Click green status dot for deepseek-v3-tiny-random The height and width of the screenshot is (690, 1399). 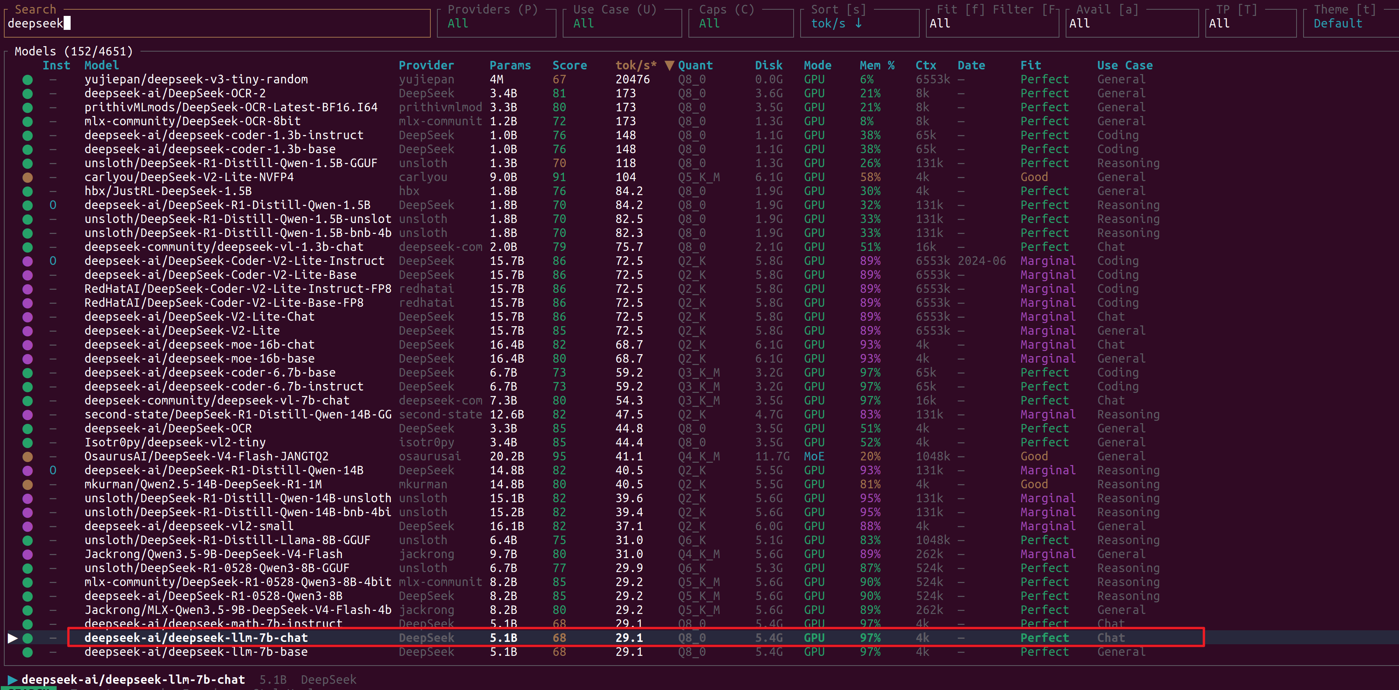click(x=28, y=80)
